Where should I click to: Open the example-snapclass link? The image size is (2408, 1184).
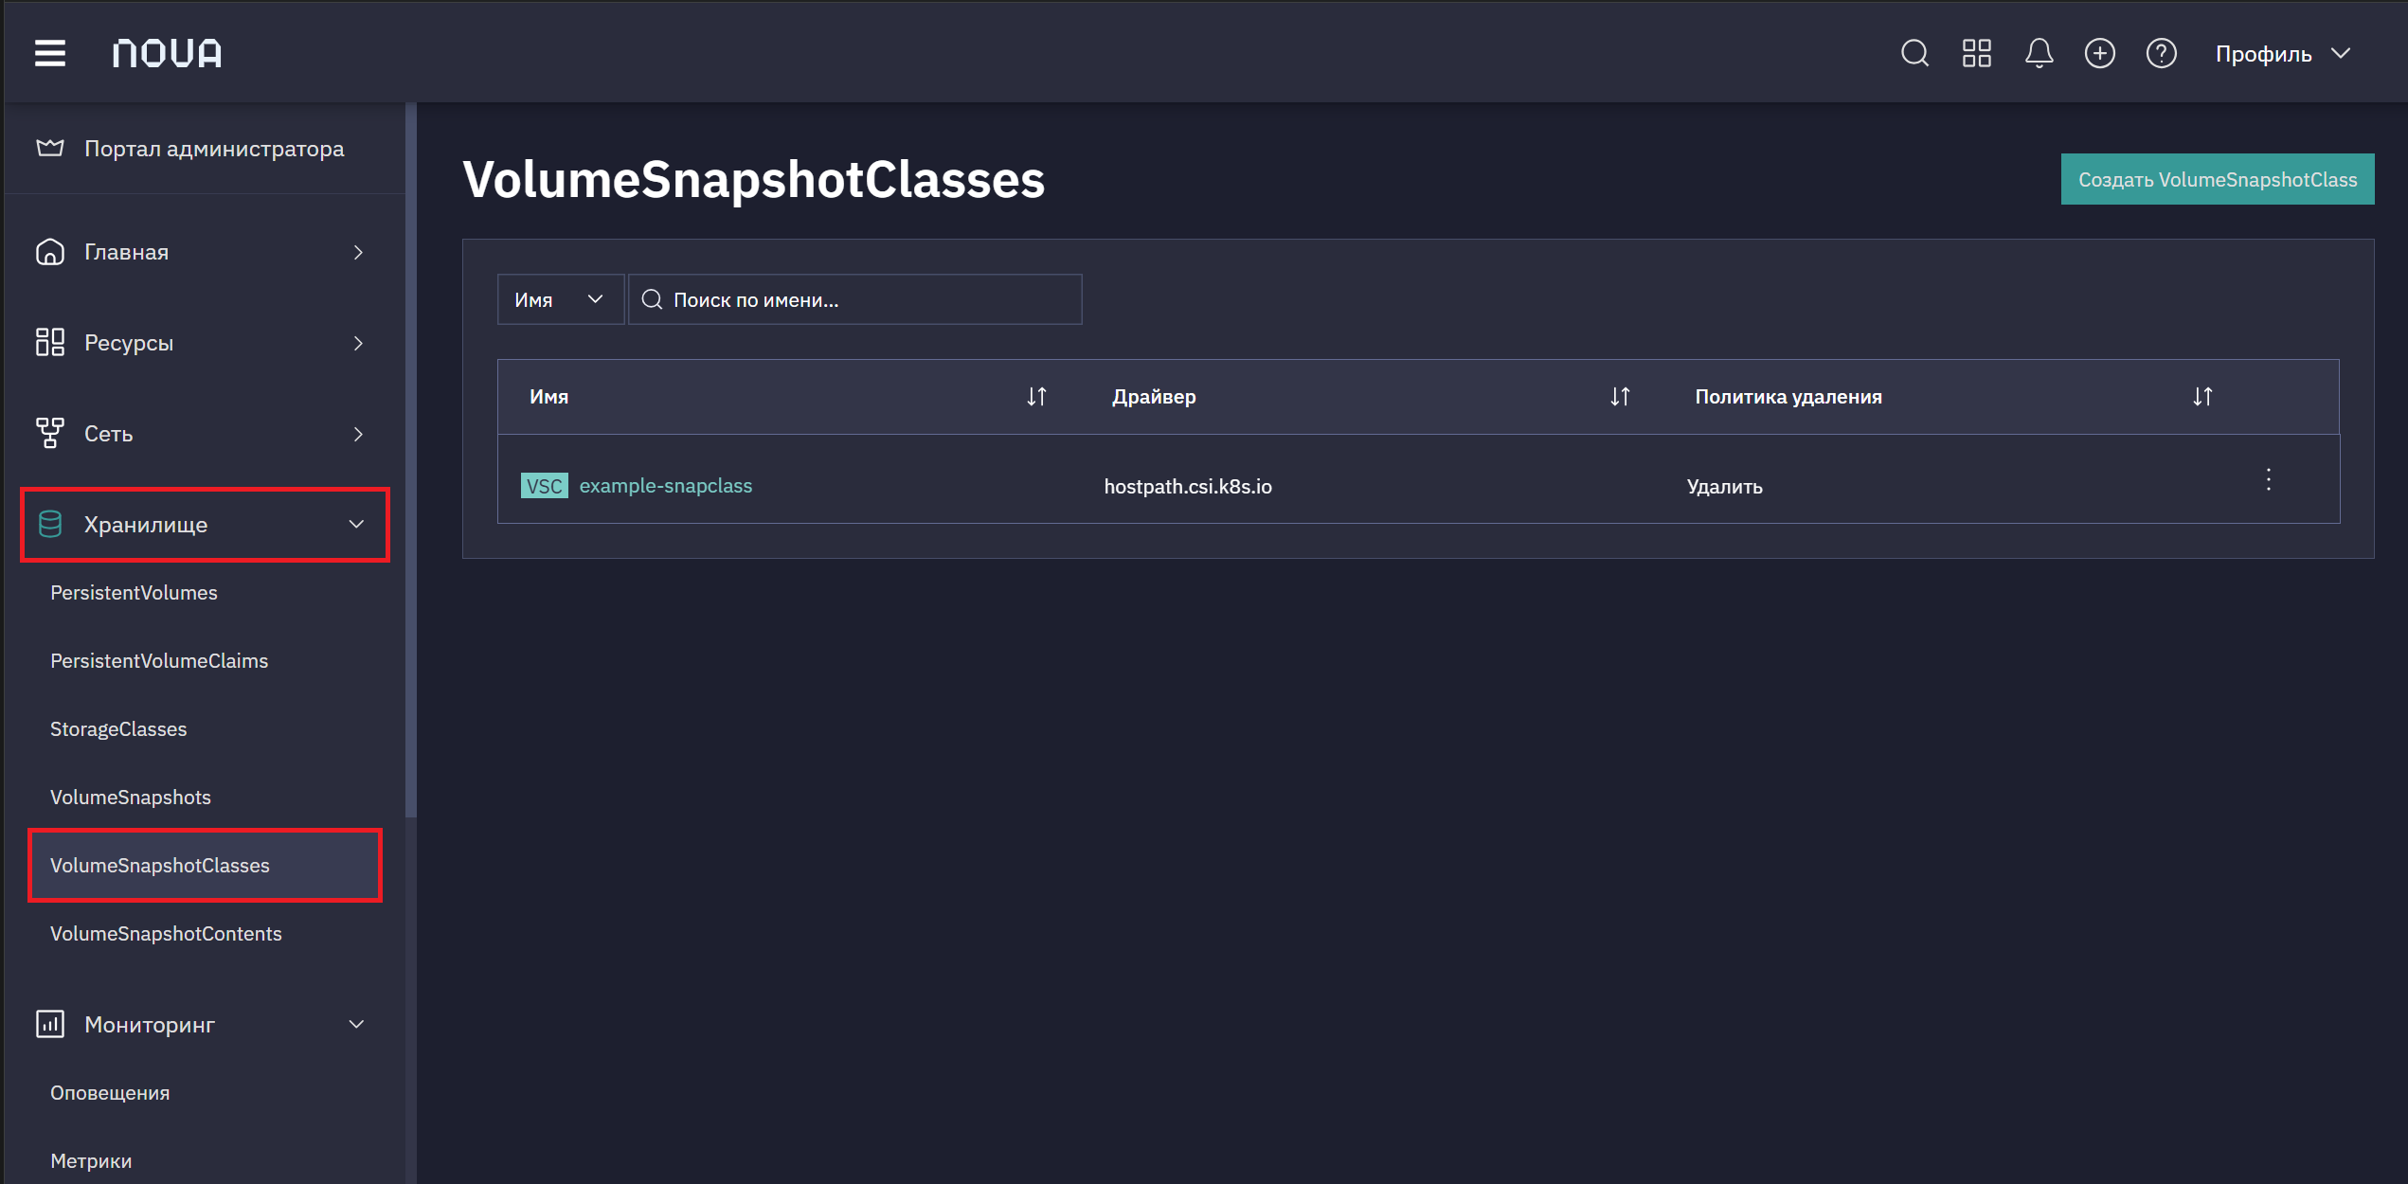(x=665, y=486)
